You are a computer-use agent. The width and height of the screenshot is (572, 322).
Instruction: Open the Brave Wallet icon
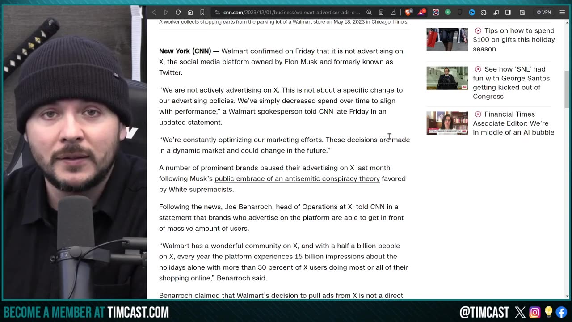pos(522,13)
